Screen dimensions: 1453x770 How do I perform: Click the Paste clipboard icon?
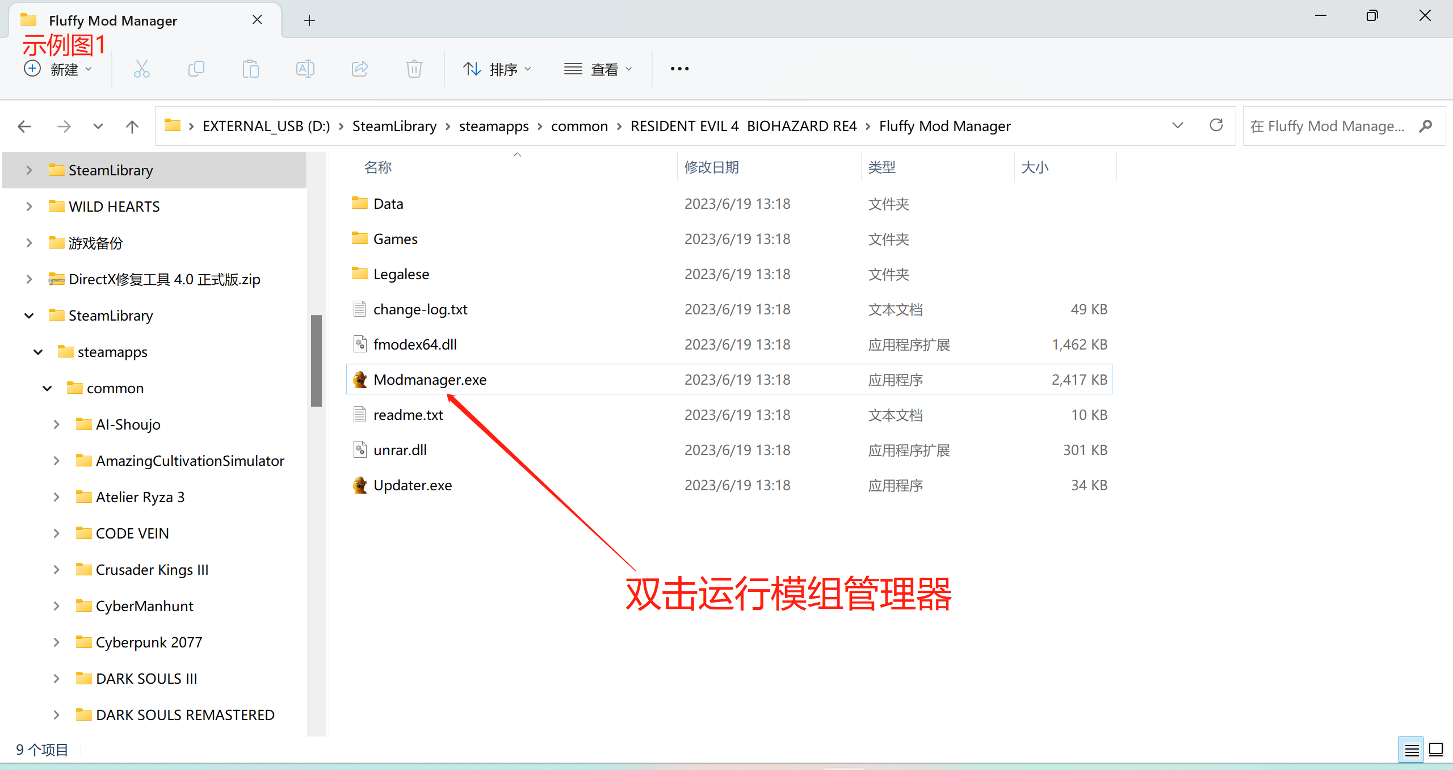point(250,69)
